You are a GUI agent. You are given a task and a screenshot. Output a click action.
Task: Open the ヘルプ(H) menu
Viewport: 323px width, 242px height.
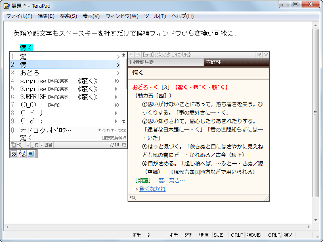coord(182,16)
